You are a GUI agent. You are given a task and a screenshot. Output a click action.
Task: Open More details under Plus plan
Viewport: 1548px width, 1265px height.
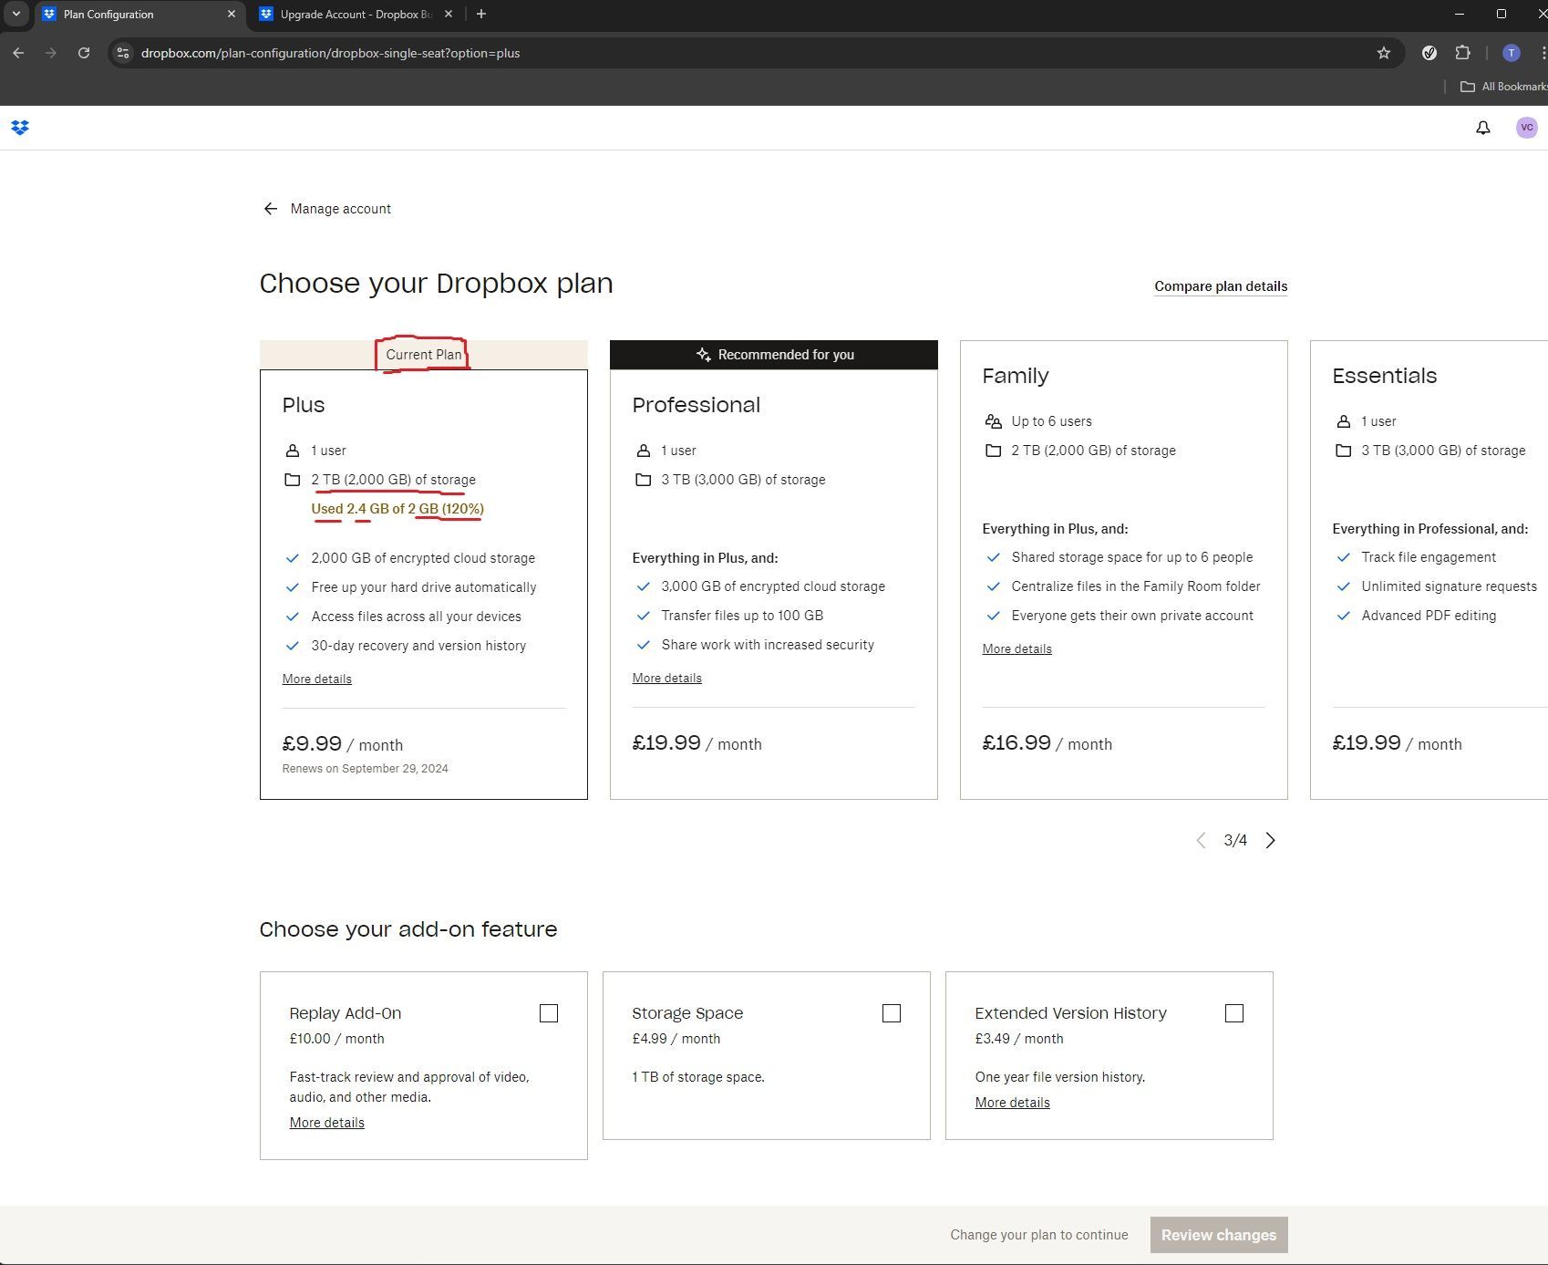(x=316, y=679)
